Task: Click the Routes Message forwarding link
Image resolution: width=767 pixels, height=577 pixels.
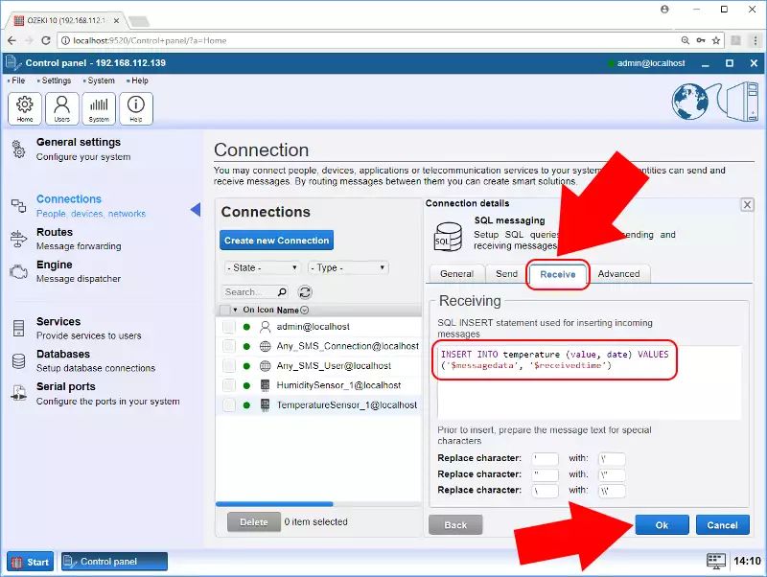Action: point(79,239)
